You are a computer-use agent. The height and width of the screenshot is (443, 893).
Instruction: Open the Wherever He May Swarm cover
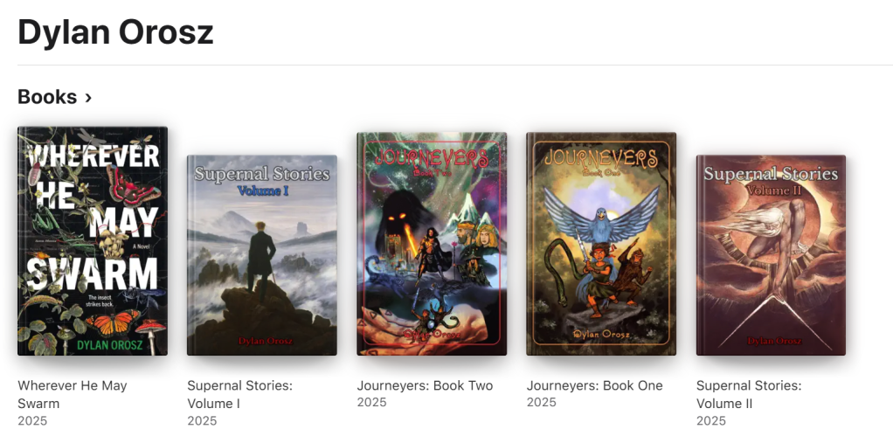(93, 241)
